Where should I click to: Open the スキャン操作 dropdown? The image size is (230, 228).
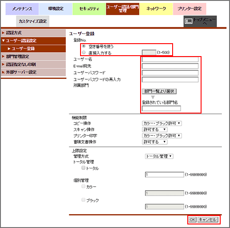tap(155, 130)
